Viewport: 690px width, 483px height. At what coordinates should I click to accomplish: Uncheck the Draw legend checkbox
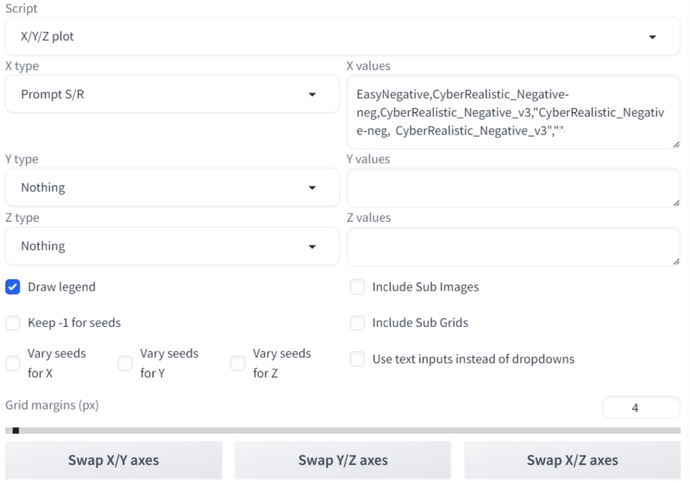click(x=13, y=286)
